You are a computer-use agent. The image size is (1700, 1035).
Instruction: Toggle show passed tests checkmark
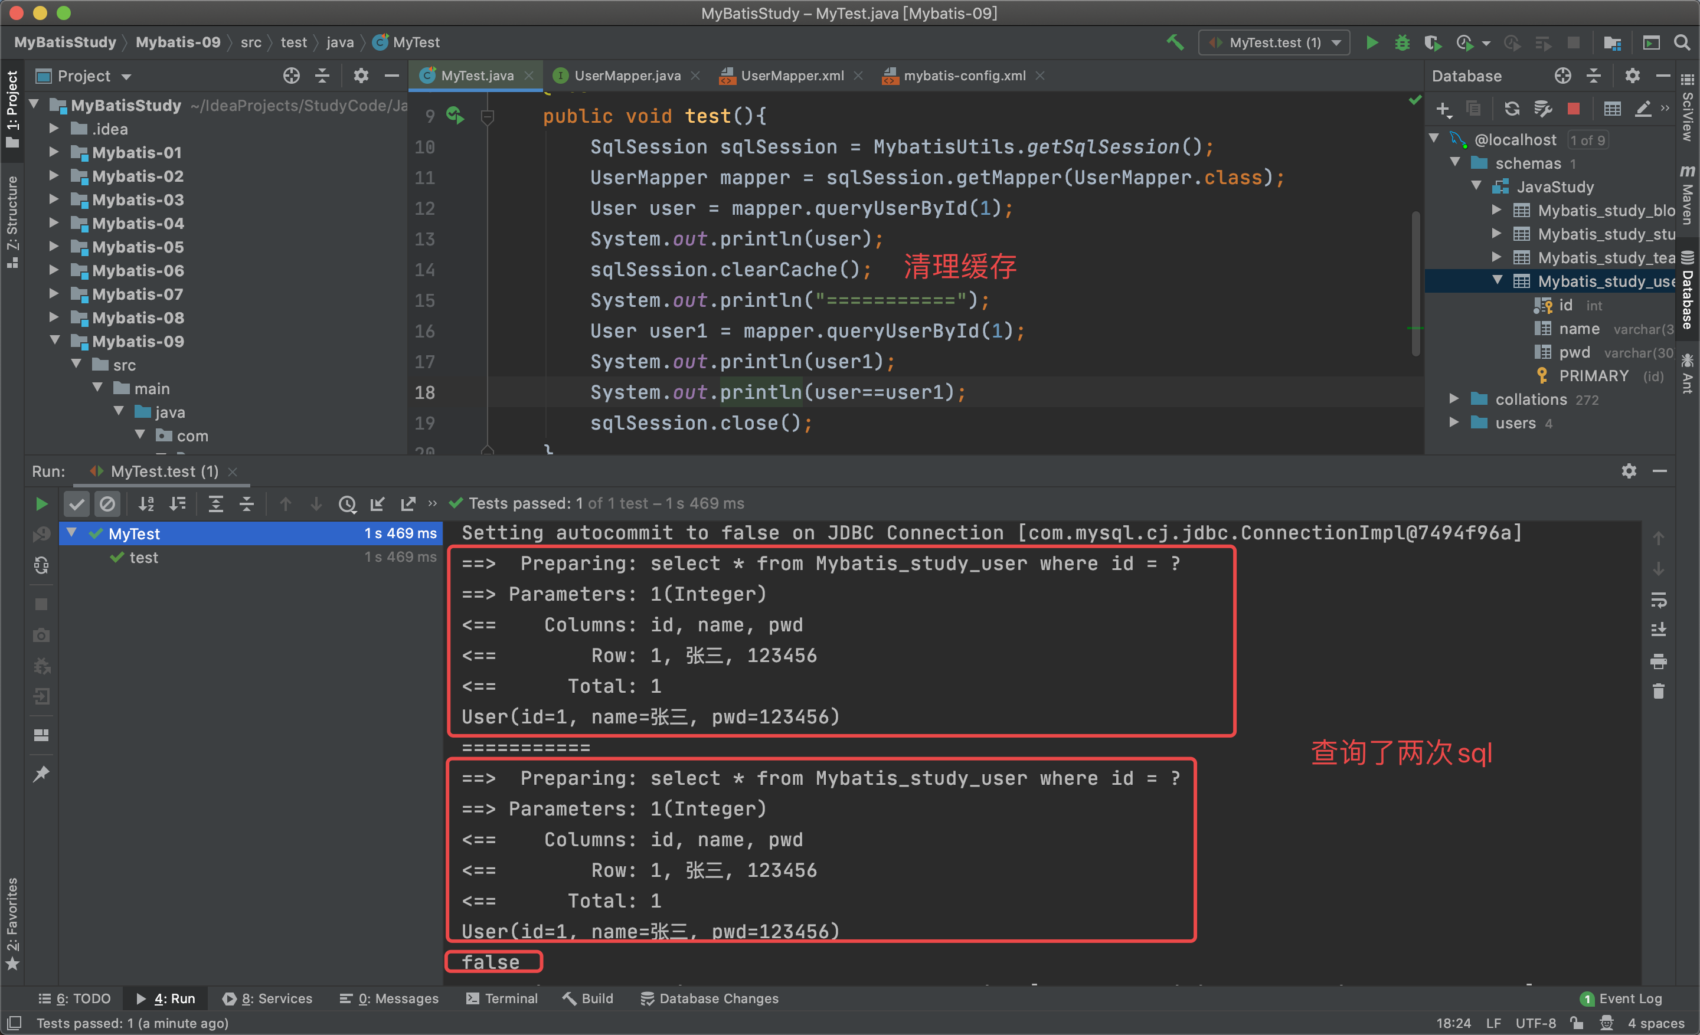77,504
